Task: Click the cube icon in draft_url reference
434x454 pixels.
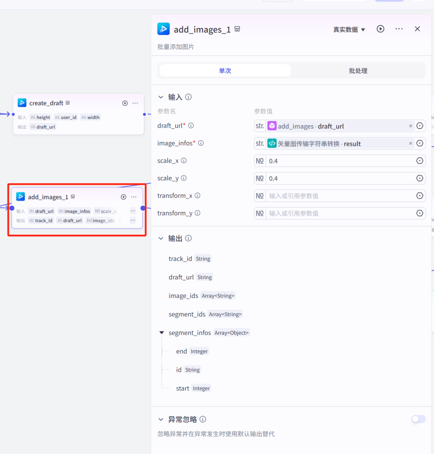Action: click(272, 126)
